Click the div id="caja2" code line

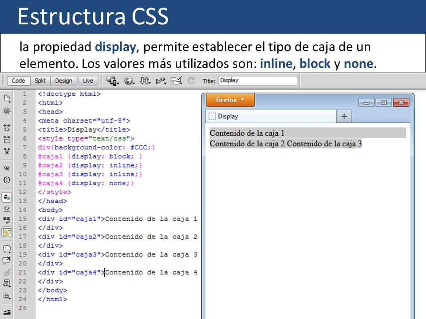pos(118,237)
